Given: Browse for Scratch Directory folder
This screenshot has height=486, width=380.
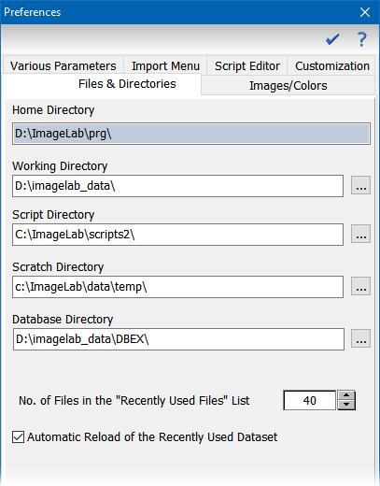Looking at the screenshot, I should point(360,286).
